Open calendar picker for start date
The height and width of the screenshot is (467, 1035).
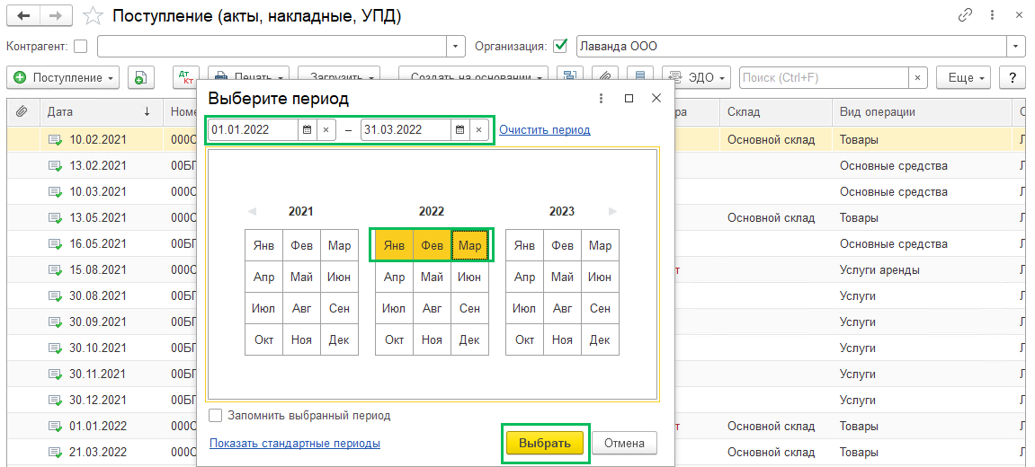pyautogui.click(x=307, y=129)
